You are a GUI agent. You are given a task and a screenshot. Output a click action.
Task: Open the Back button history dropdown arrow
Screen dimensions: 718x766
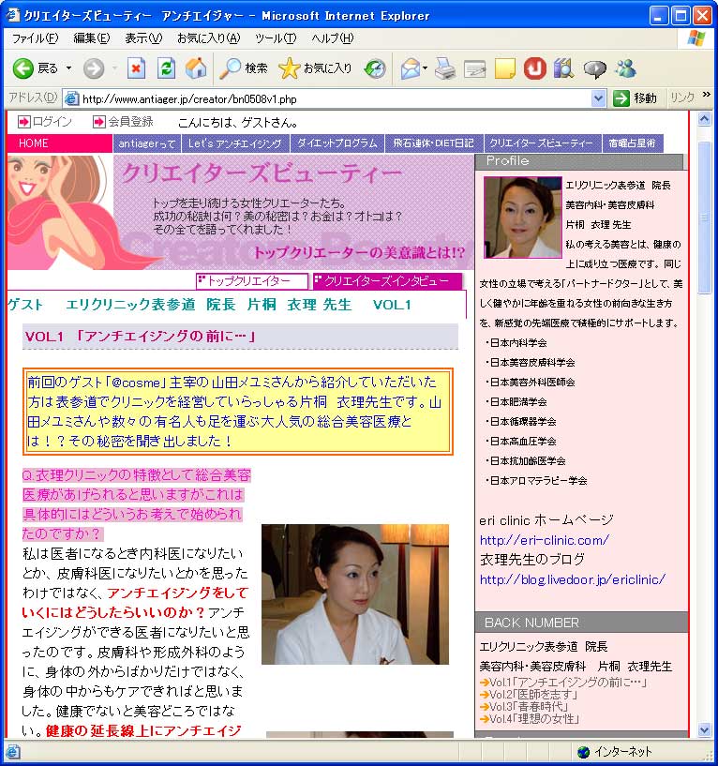69,68
